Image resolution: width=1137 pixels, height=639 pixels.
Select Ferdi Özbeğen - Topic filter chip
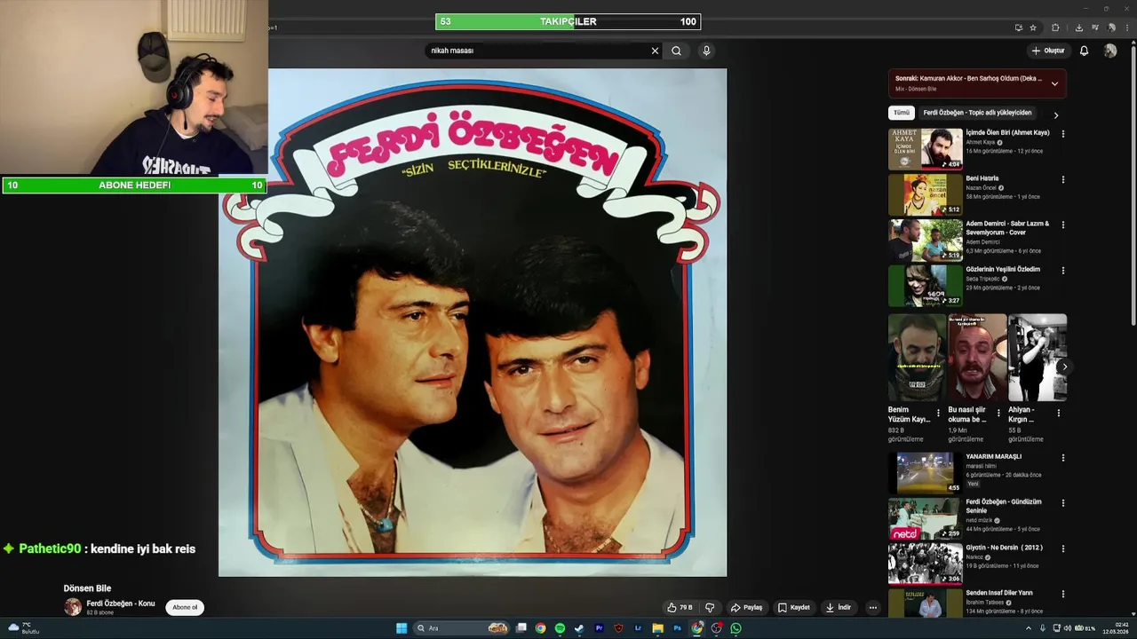click(x=977, y=113)
